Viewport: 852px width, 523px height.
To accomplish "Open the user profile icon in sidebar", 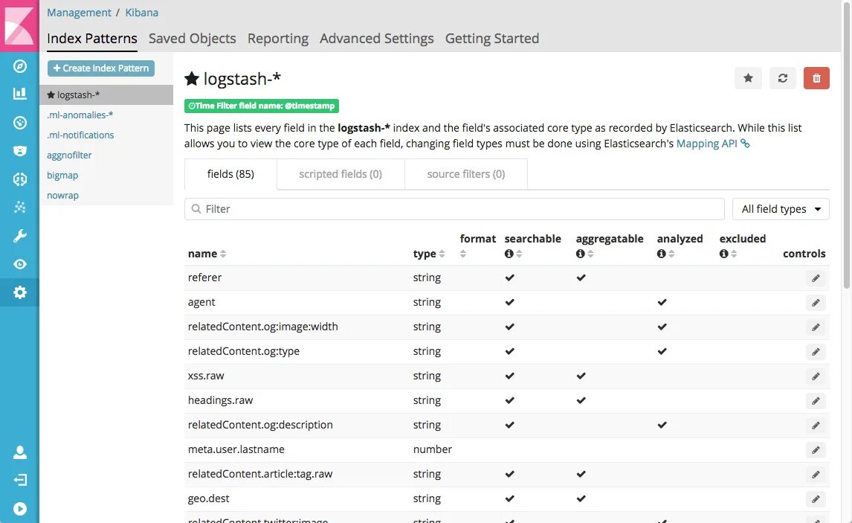I will click(20, 452).
